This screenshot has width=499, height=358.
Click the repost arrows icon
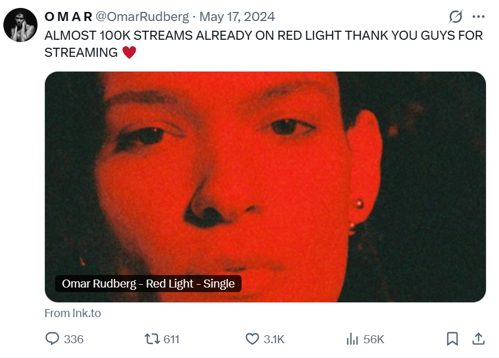(152, 339)
